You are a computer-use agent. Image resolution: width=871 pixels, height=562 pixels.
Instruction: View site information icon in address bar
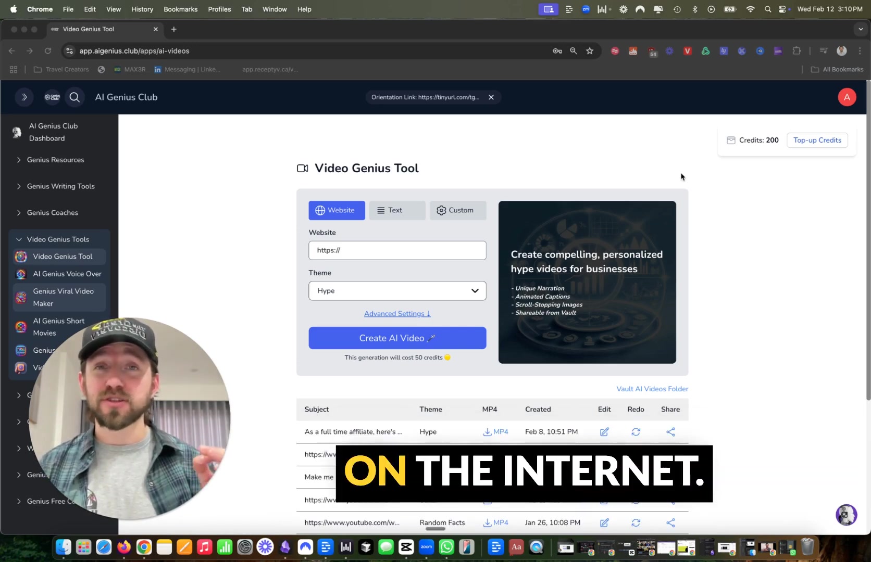(x=70, y=51)
